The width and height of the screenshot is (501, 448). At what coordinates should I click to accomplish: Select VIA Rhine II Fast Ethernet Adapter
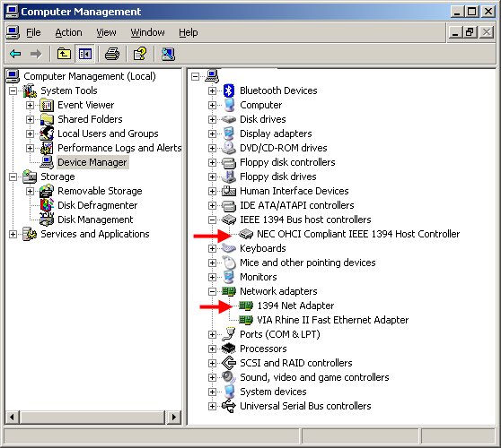[332, 320]
